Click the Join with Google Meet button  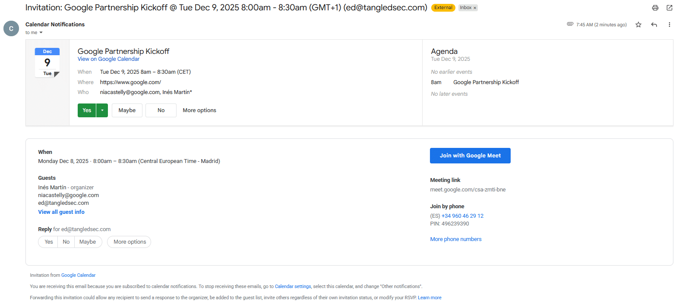pos(470,156)
